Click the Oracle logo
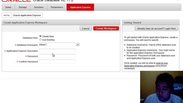Image resolution: width=183 pixels, height=103 pixels. click(x=16, y=1)
